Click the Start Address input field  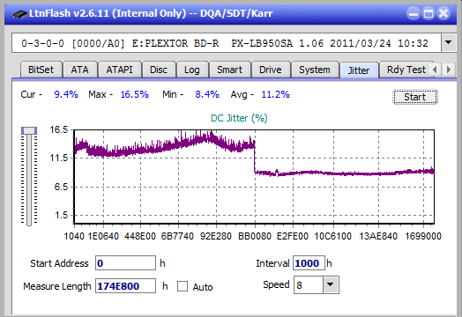click(125, 262)
